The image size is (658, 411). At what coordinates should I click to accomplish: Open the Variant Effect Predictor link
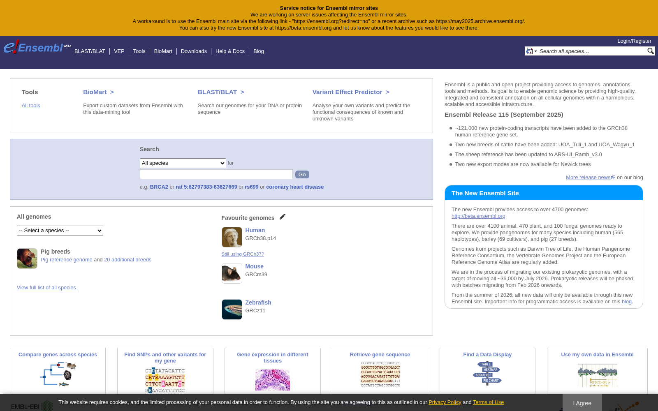(351, 92)
